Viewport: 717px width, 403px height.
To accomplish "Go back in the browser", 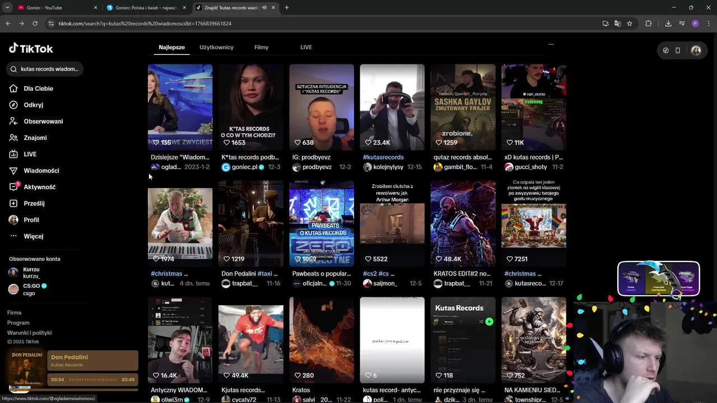I will tap(8, 24).
